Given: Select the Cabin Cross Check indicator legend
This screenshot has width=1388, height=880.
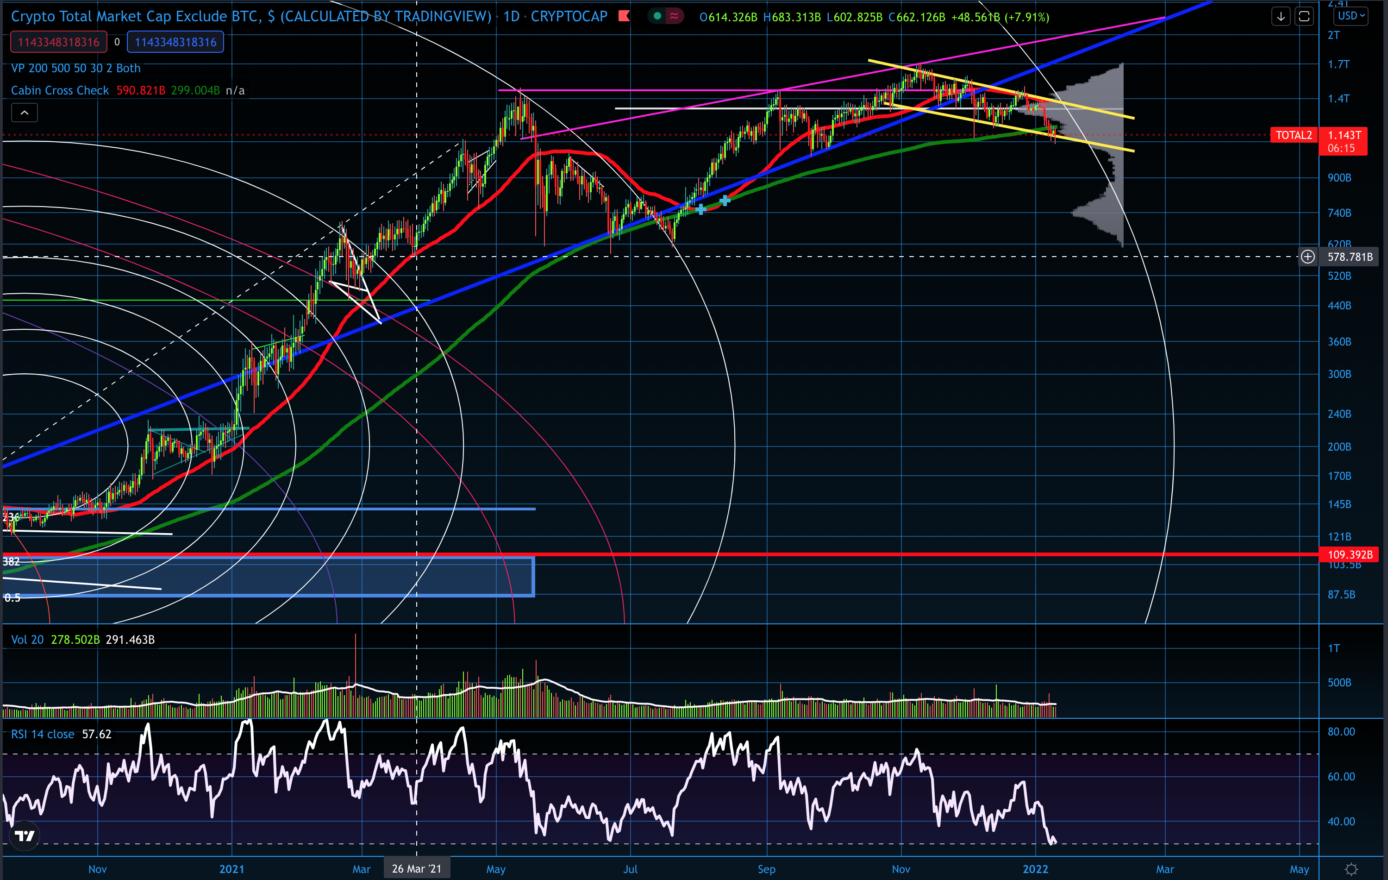Looking at the screenshot, I should [x=60, y=90].
